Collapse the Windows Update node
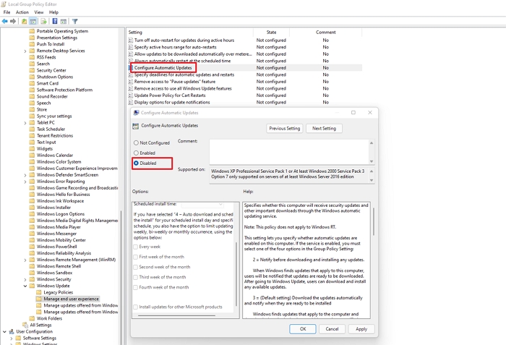 [x=25, y=286]
